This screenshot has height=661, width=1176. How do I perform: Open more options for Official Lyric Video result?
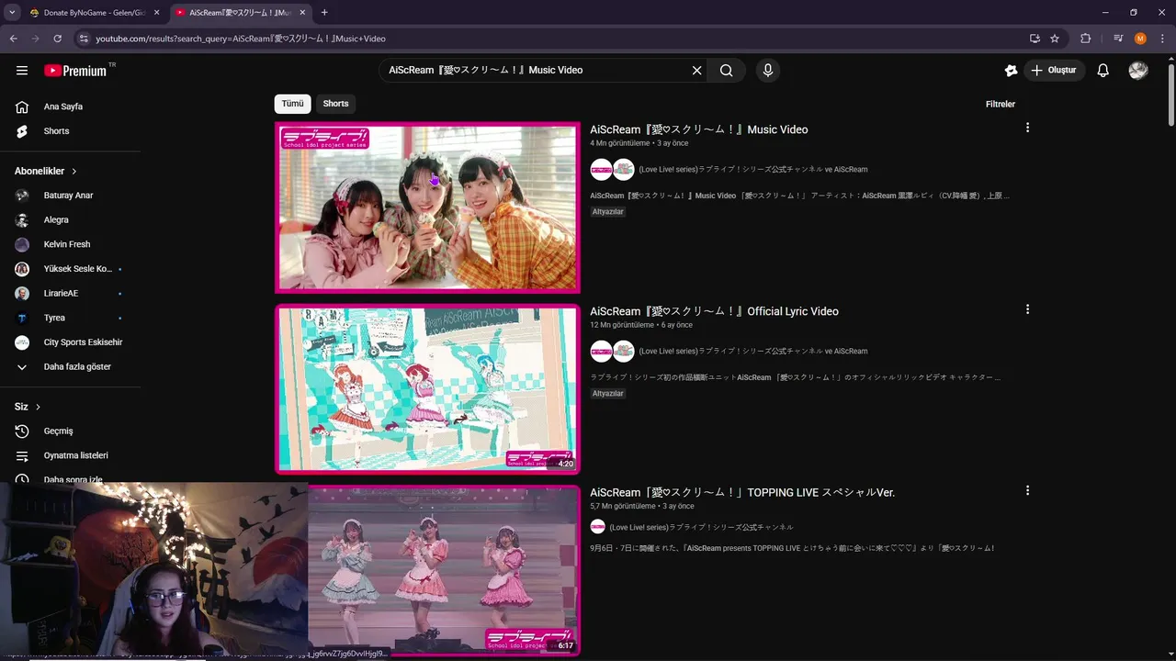(x=1027, y=309)
